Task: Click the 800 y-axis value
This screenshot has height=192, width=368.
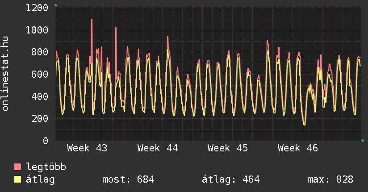Action: [40, 52]
